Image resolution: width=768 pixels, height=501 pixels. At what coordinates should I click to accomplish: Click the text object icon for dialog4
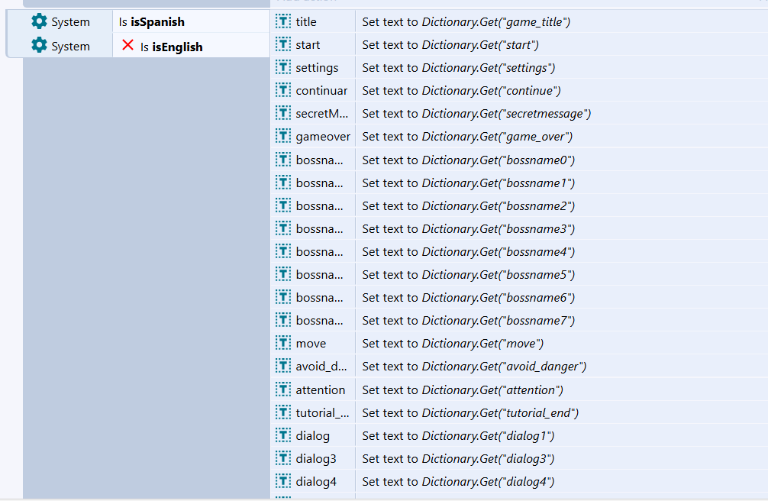283,481
